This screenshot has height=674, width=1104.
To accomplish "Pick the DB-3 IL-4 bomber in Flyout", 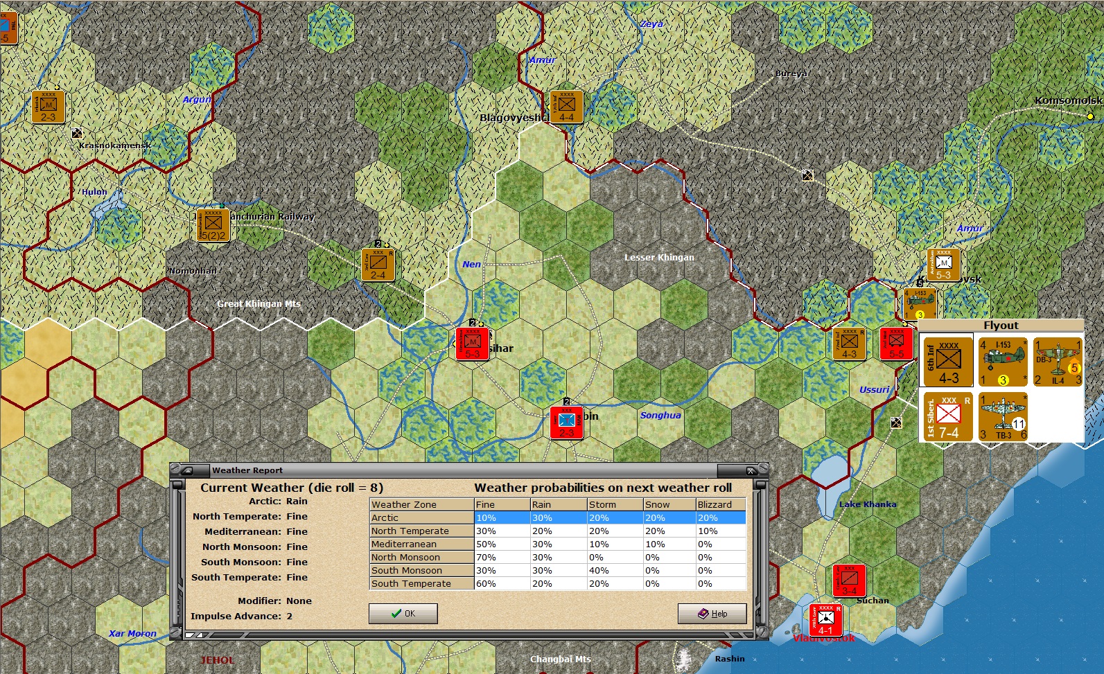I will [1058, 362].
